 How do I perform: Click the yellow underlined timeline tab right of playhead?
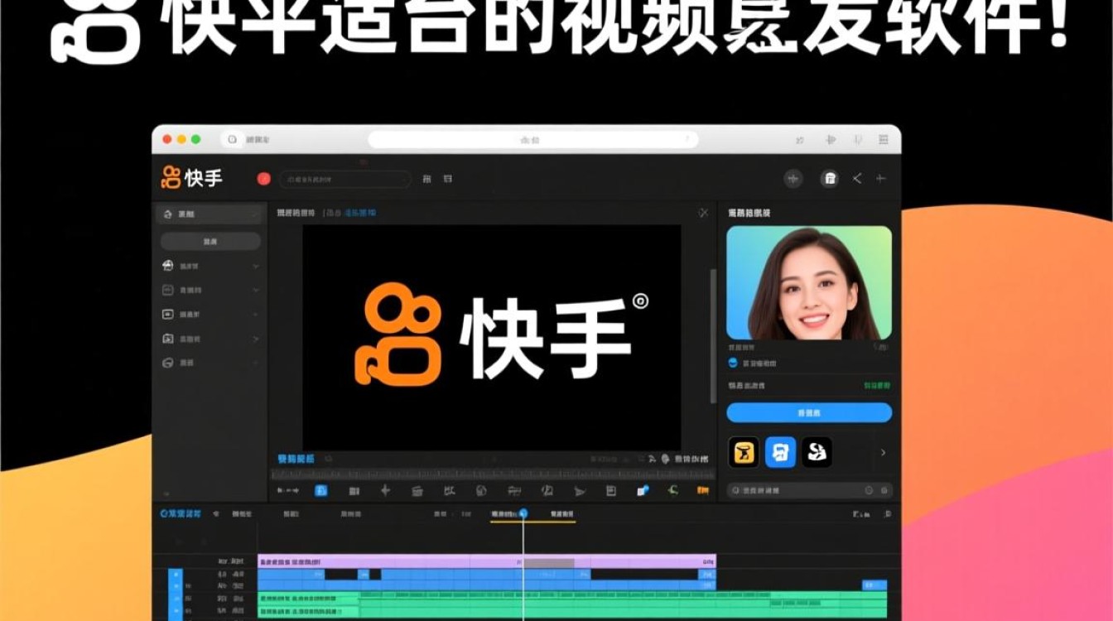(x=562, y=514)
